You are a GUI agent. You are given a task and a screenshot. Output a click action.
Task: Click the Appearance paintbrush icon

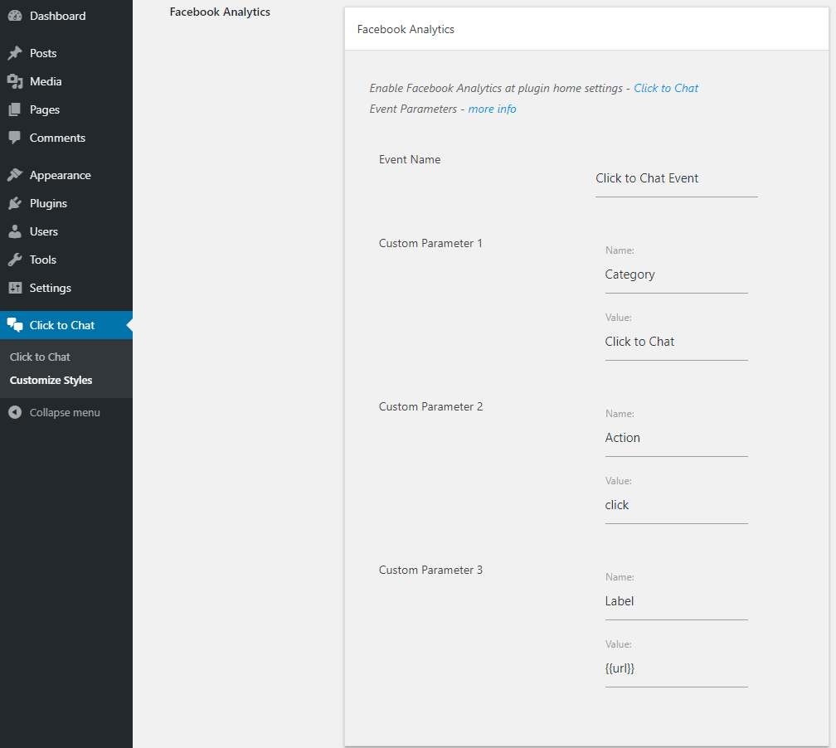coord(15,176)
